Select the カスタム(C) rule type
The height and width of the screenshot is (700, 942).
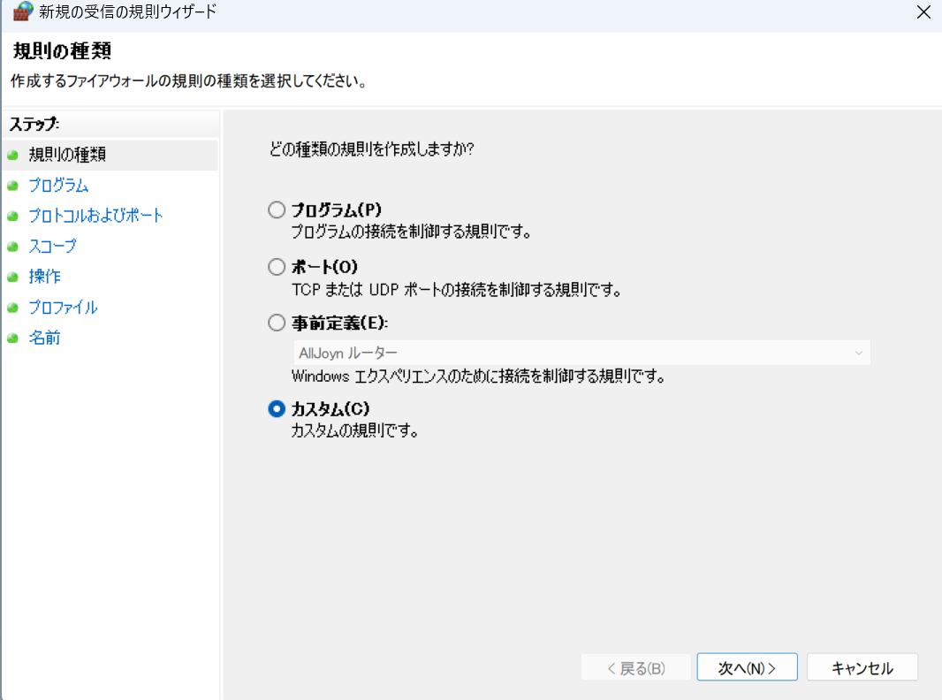coord(277,409)
